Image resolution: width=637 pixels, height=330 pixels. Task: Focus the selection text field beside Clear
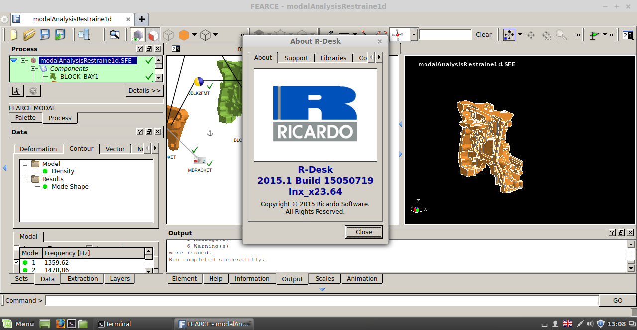coord(445,35)
